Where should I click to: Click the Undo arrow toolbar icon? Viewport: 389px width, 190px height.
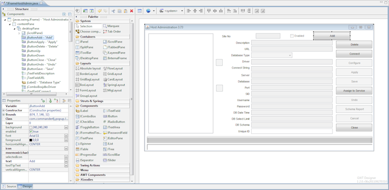click(100, 11)
